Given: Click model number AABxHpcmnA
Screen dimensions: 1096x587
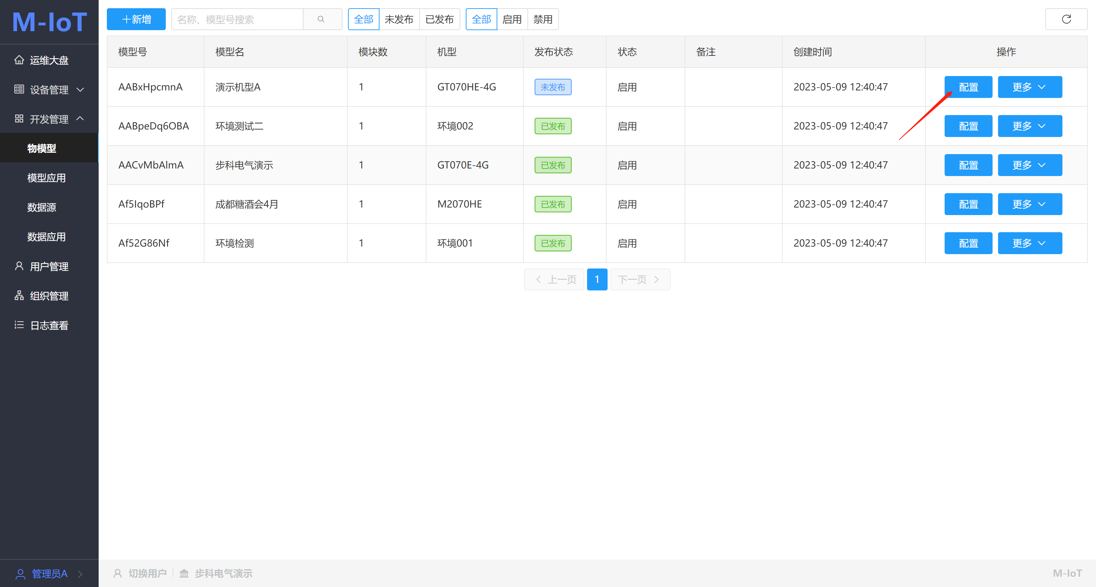Looking at the screenshot, I should 150,87.
